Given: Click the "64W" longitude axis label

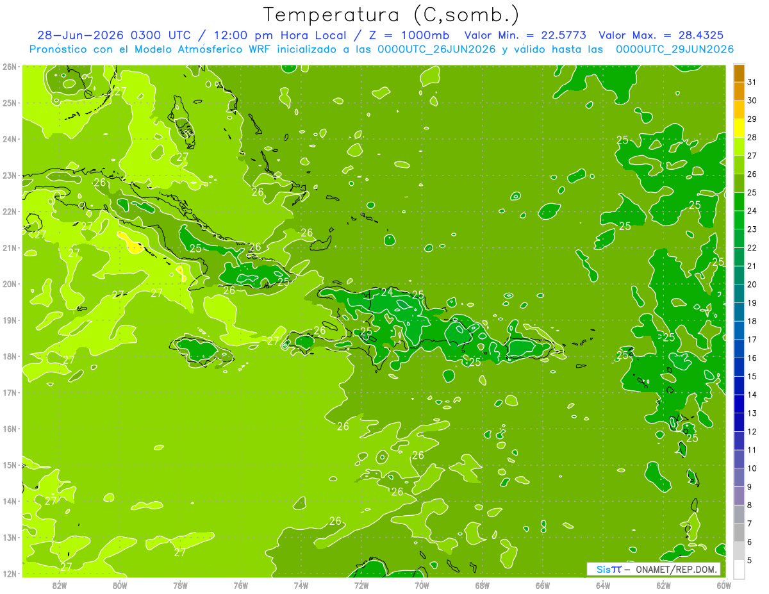Looking at the screenshot, I should tap(603, 585).
